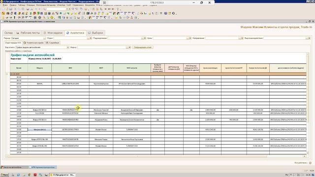Screen dimensions: 315x177
Task: Expand the toolbar search field dropdown arrow
Action: click(x=67, y=9)
